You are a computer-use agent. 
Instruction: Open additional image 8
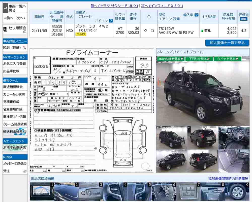[213, 192]
